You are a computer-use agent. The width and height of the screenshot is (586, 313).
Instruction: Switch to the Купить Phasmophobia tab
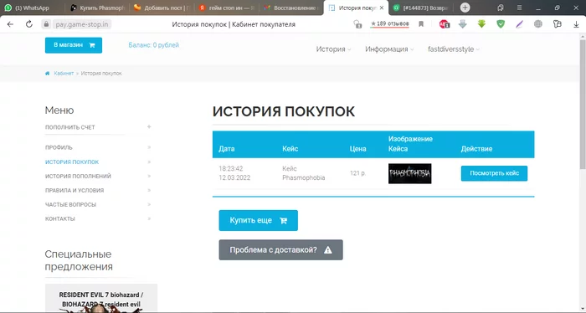point(97,8)
